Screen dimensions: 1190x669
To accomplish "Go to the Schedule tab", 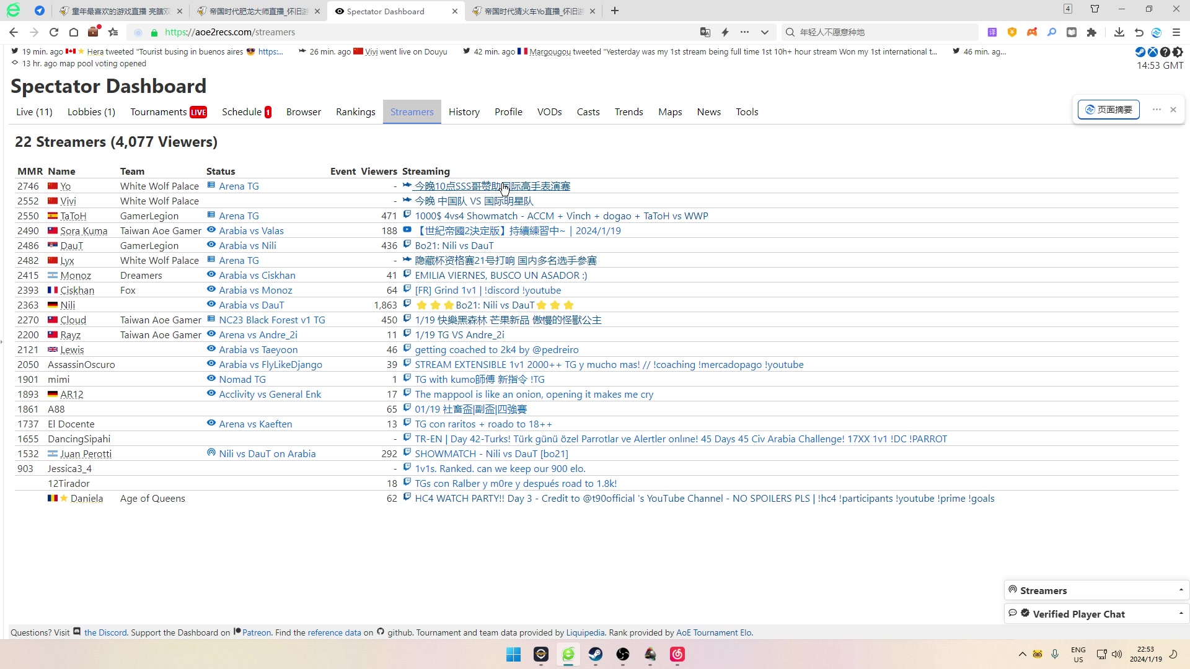I will coord(247,112).
